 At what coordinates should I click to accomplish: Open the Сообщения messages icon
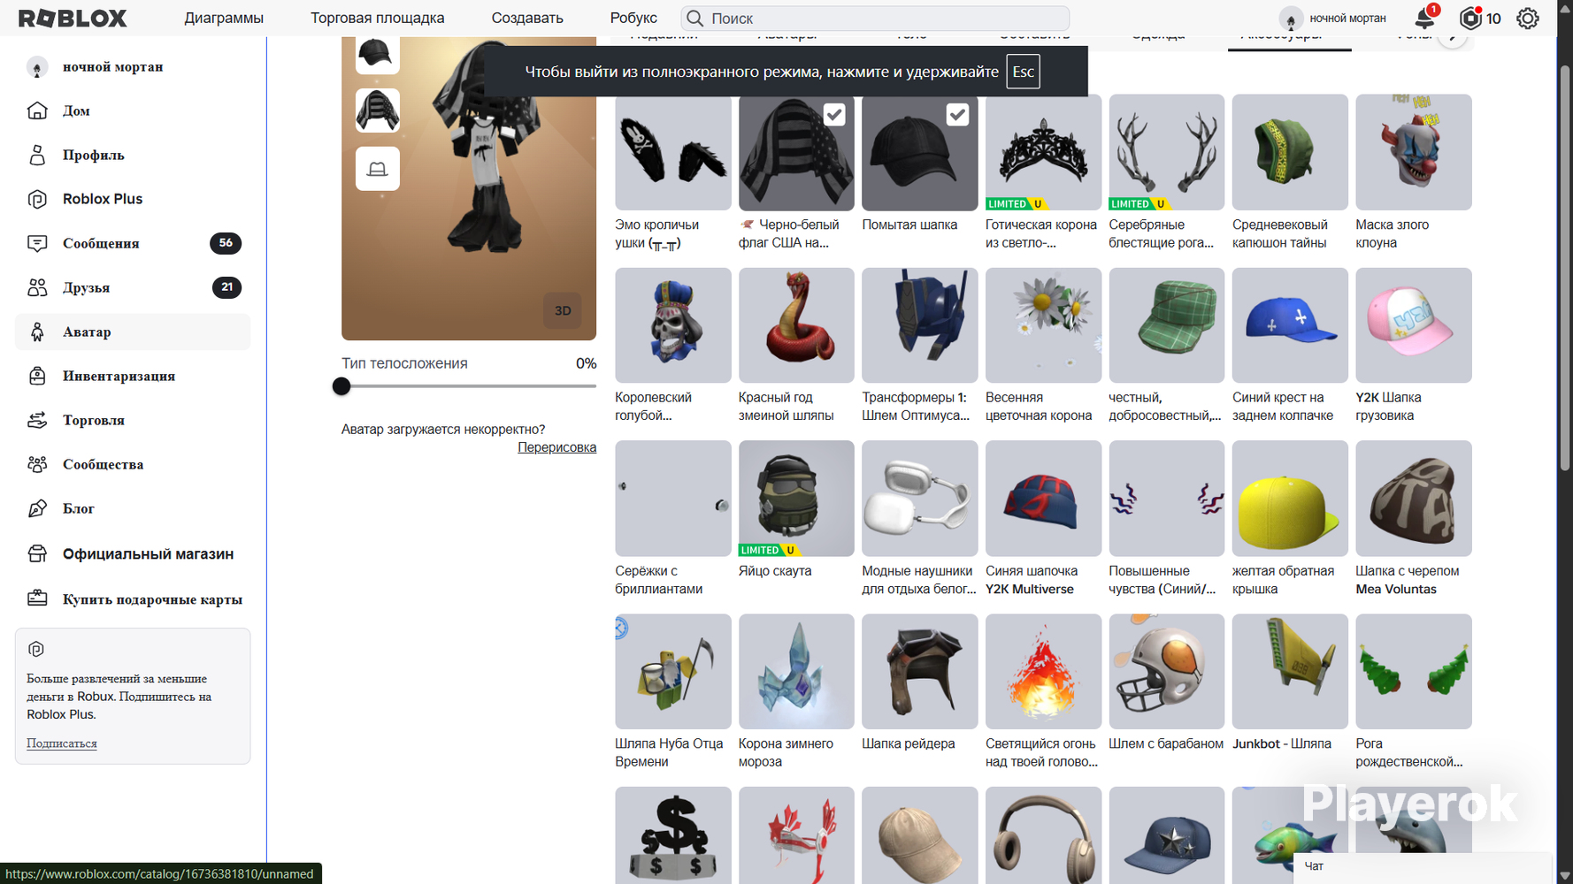(x=37, y=243)
